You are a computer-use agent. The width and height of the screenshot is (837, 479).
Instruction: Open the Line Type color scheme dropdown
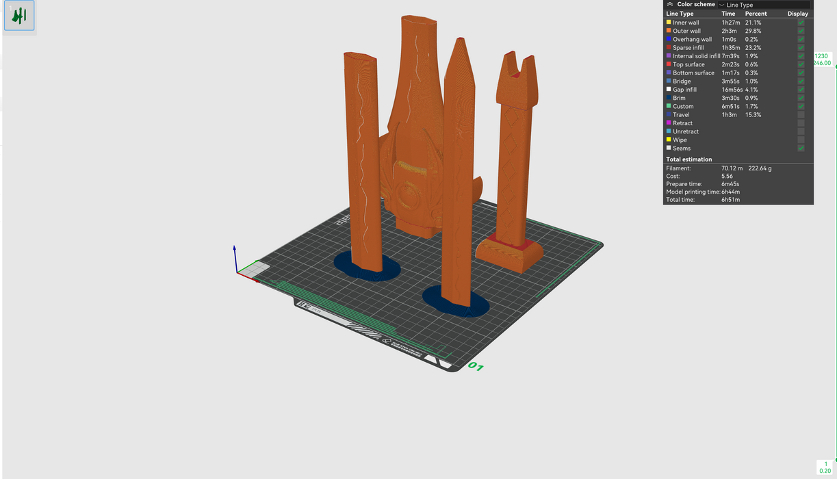pyautogui.click(x=763, y=5)
